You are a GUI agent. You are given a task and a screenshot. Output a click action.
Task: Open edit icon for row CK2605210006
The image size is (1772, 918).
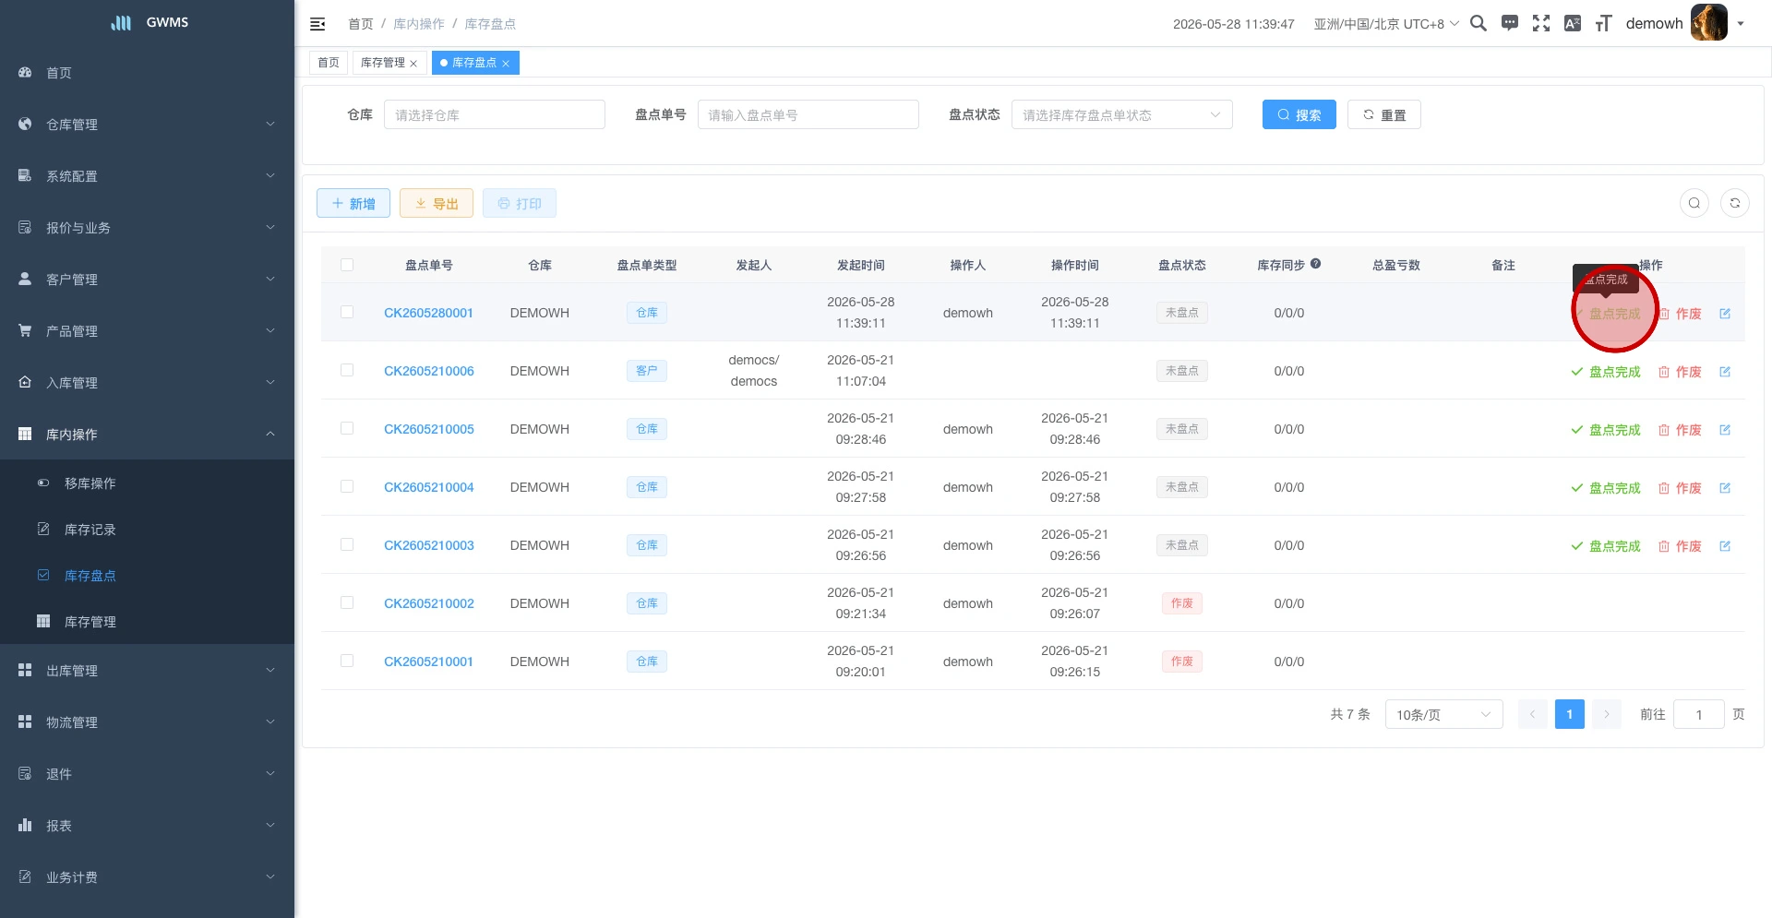coord(1725,372)
